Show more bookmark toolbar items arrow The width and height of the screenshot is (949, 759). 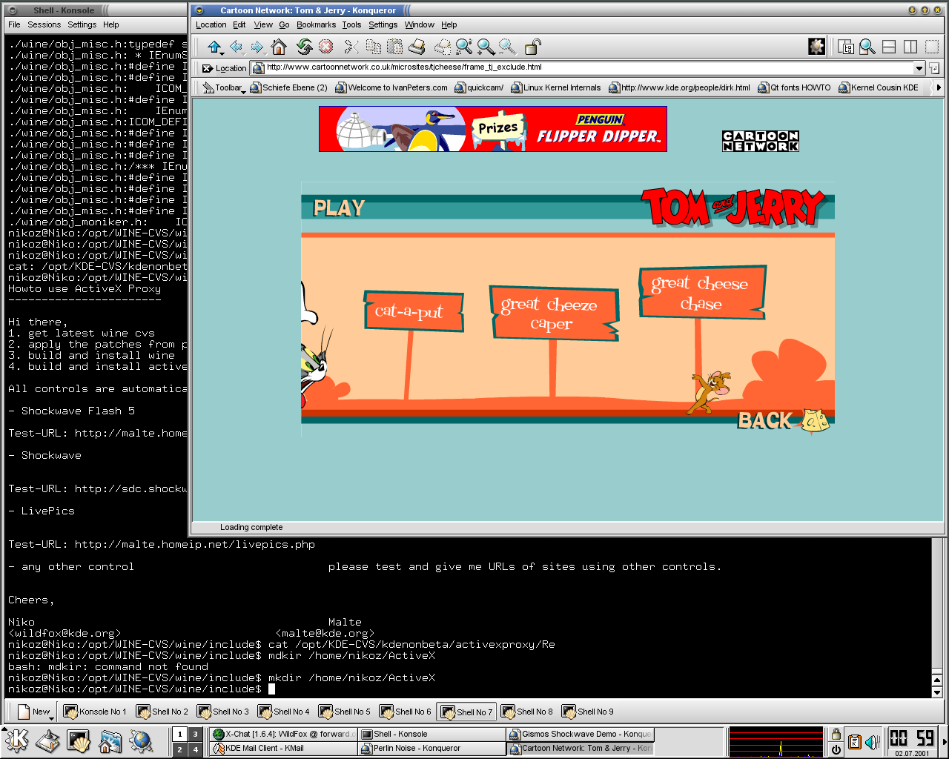(x=939, y=87)
